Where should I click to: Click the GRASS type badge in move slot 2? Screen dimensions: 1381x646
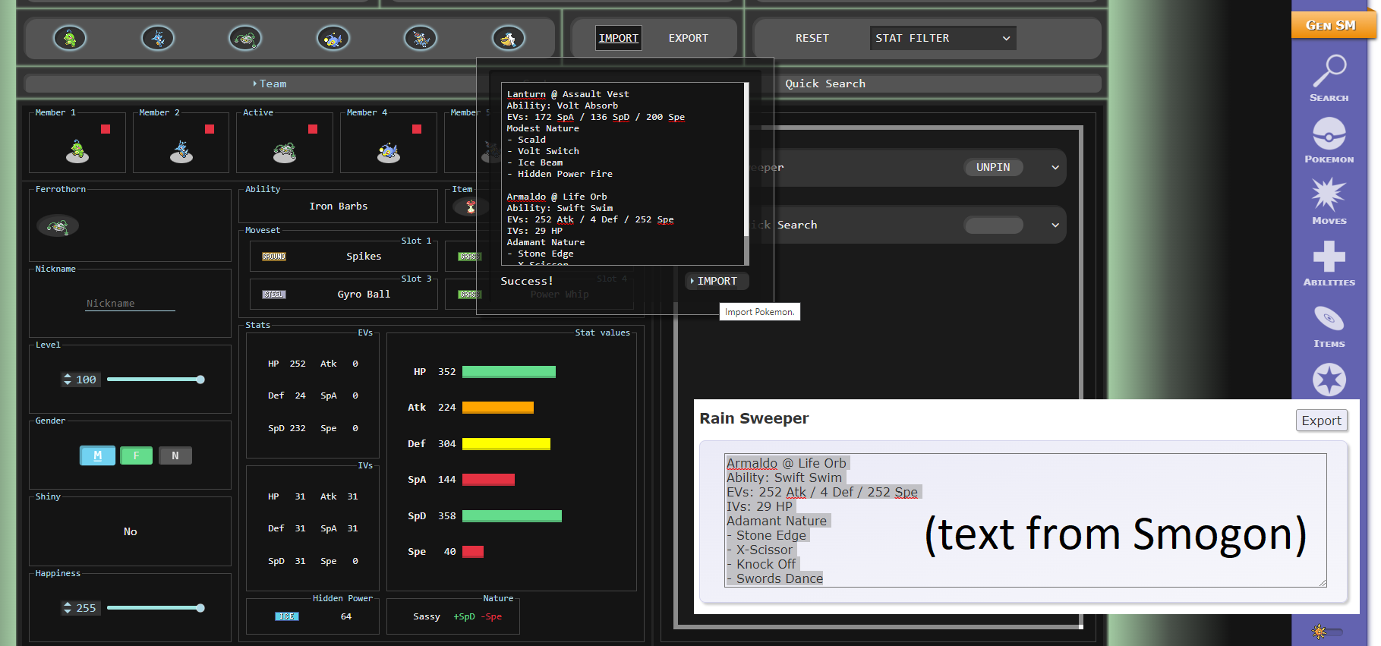tap(469, 257)
